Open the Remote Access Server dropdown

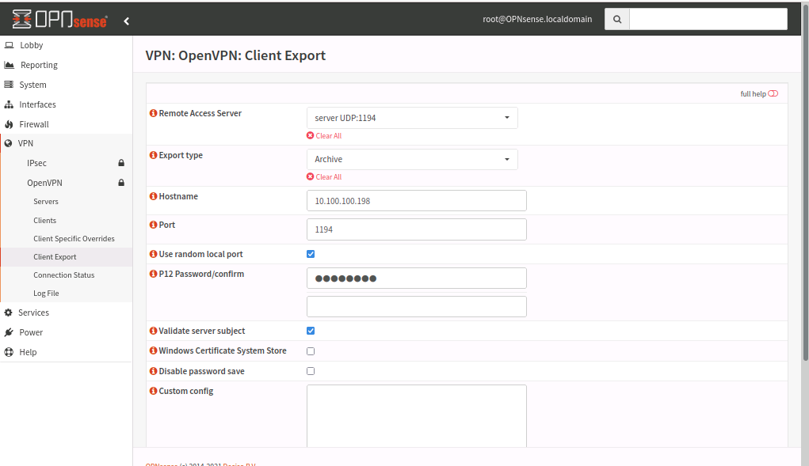coord(412,118)
